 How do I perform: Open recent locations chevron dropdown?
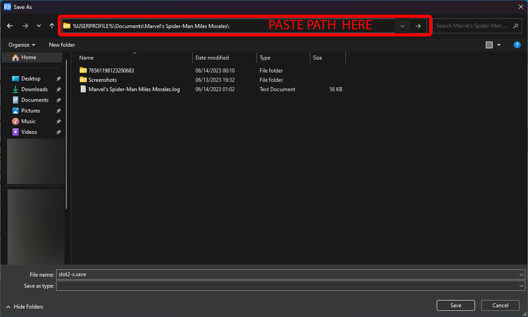click(x=39, y=26)
